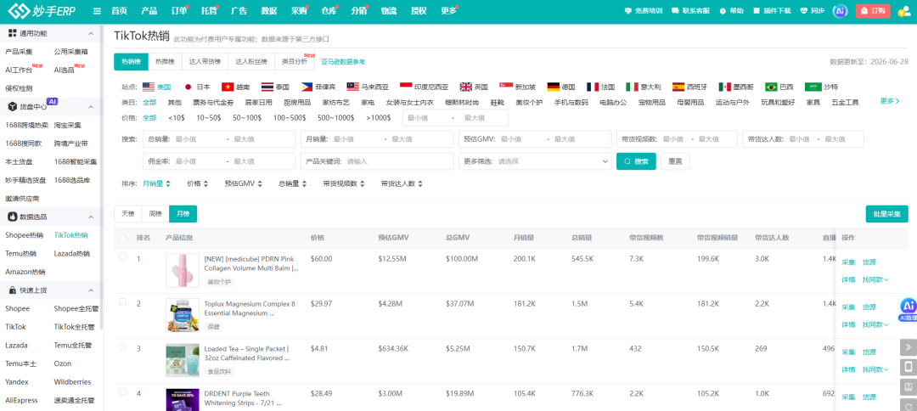917x411 pixels.
Task: Select the 马来西亚 Malaysia flag site
Action: pyautogui.click(x=368, y=87)
